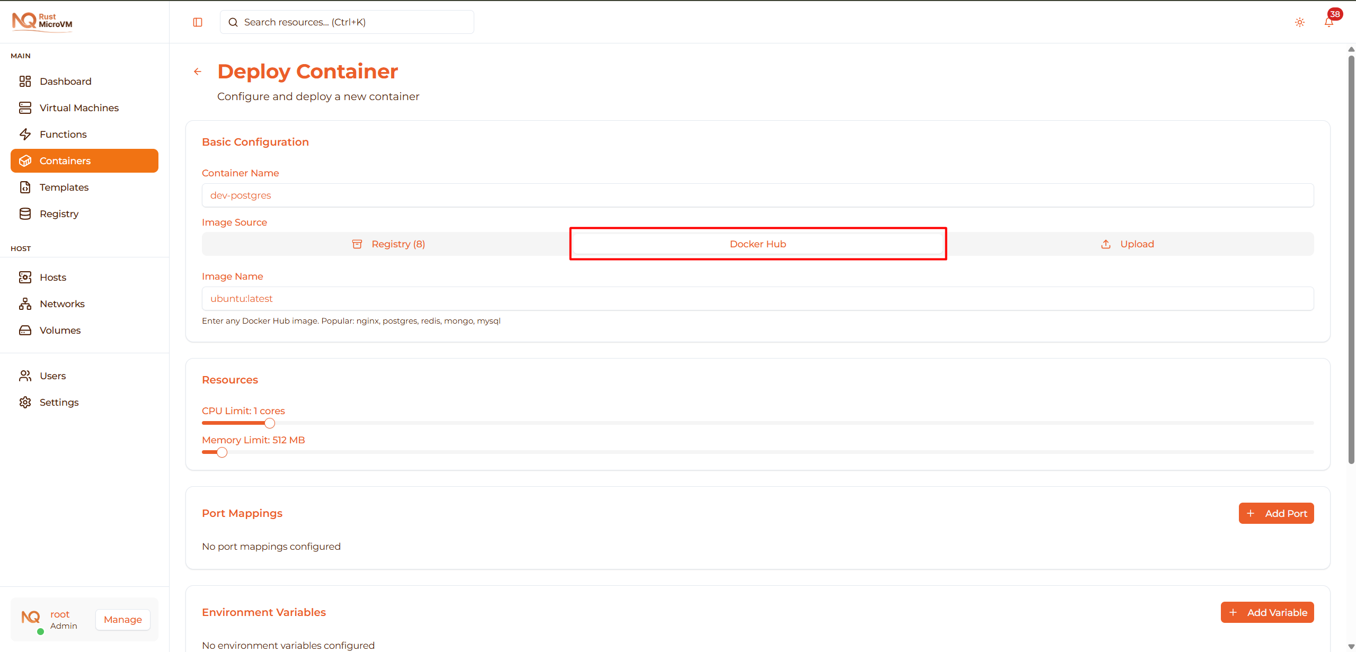Click the Add Port button

click(1276, 513)
